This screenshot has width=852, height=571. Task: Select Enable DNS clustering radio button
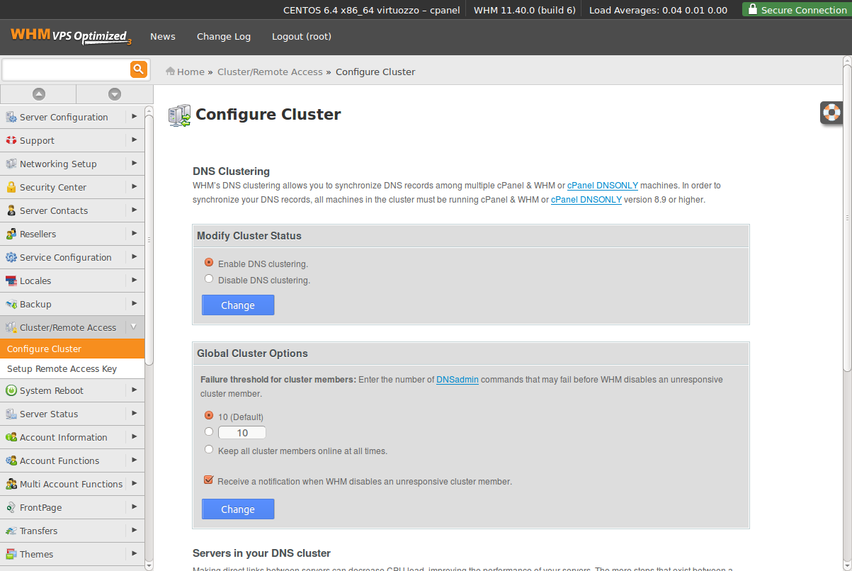click(209, 263)
